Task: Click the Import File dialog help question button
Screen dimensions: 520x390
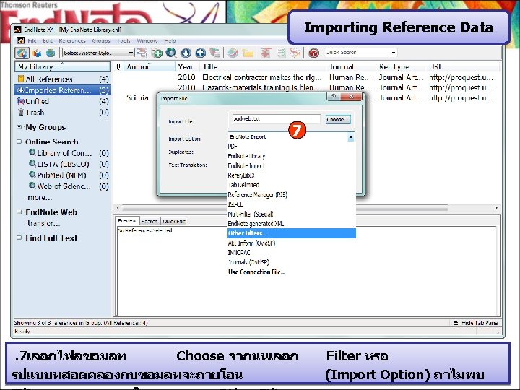Action: (x=334, y=97)
